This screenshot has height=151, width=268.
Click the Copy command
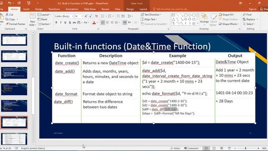[10, 19]
